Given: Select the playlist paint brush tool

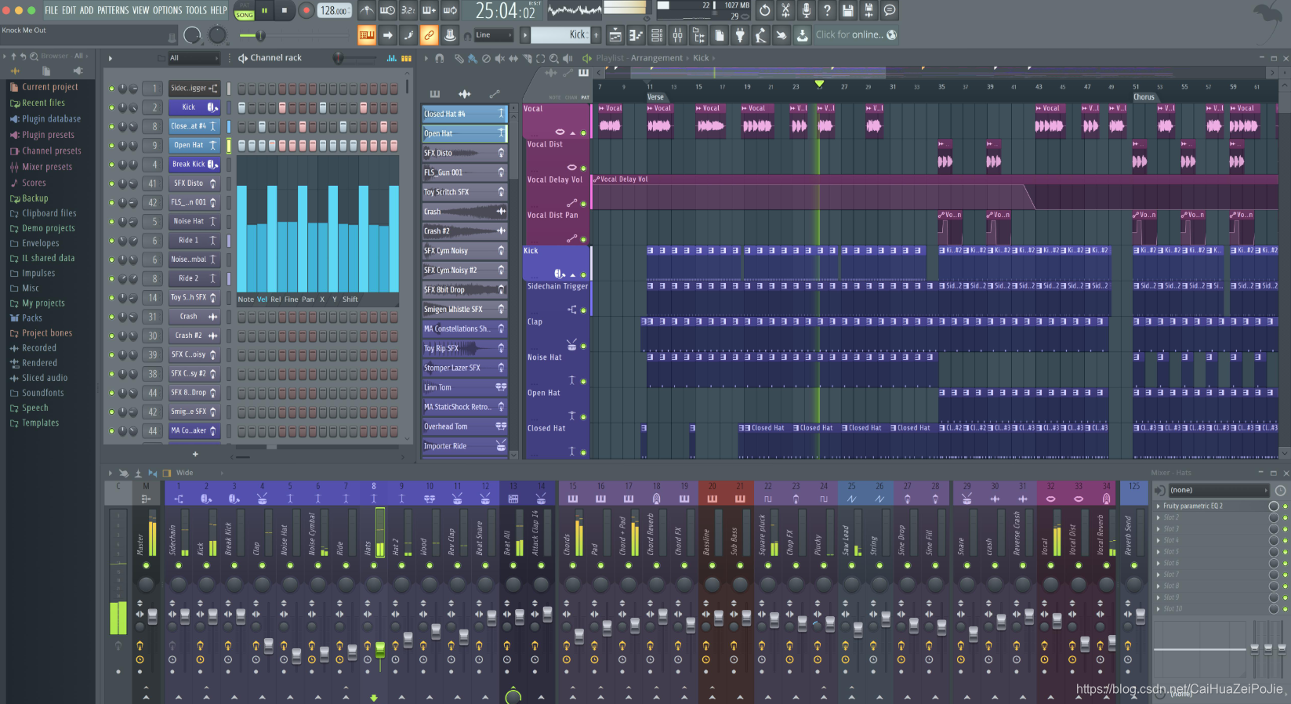Looking at the screenshot, I should click(473, 58).
